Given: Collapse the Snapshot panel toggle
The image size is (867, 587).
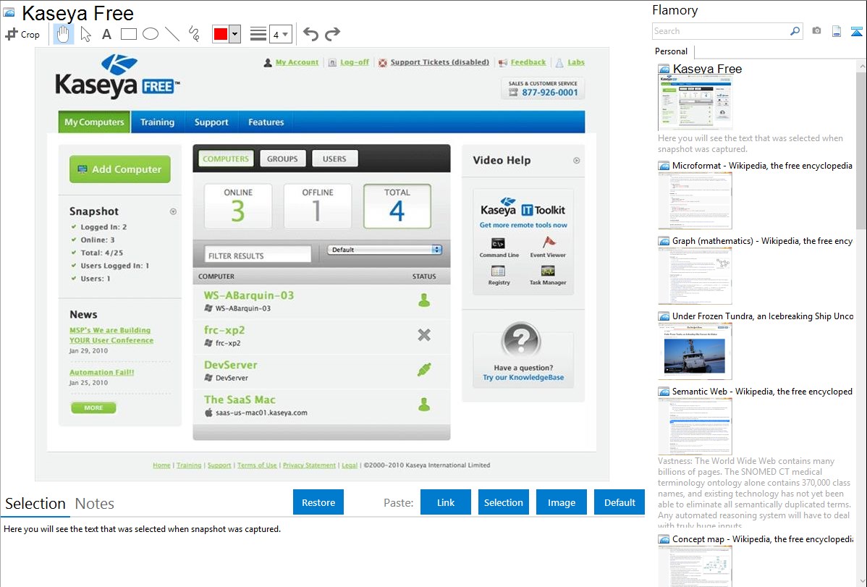Looking at the screenshot, I should [173, 211].
